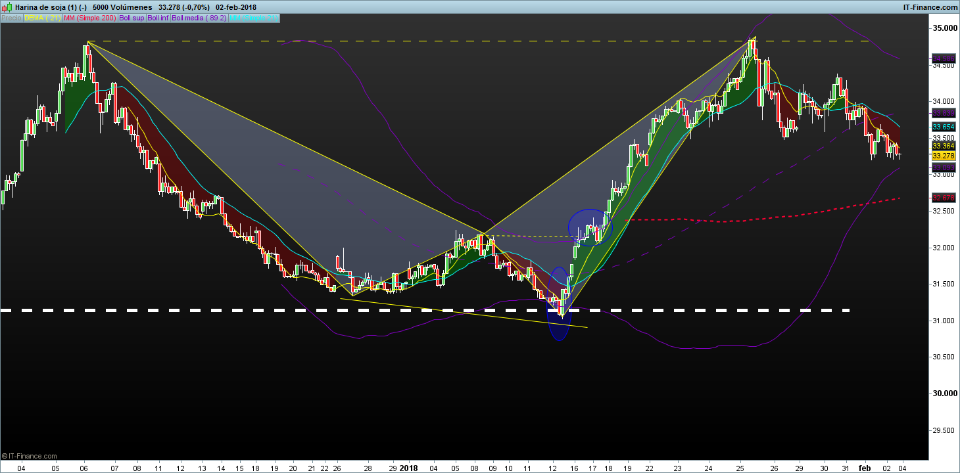Select the Boll sup indicator label
This screenshot has width=960, height=473.
coord(132,18)
